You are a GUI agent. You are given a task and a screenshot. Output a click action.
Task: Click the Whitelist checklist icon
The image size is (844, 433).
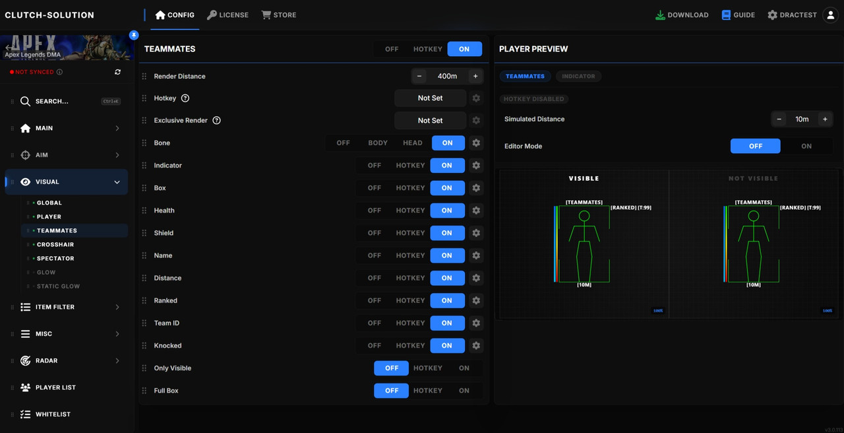coord(25,415)
